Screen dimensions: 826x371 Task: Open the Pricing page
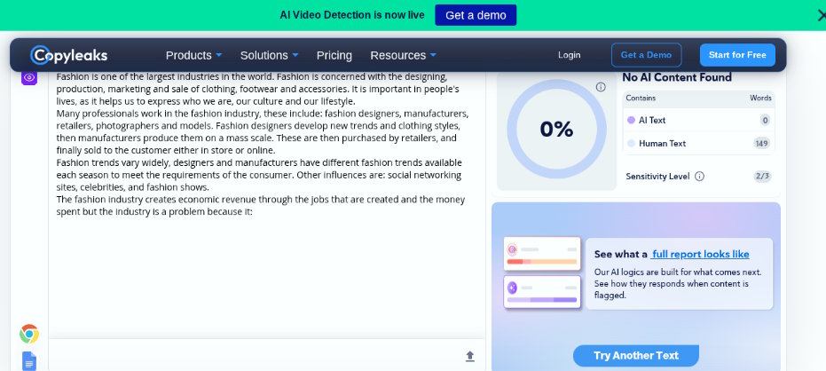pyautogui.click(x=334, y=55)
